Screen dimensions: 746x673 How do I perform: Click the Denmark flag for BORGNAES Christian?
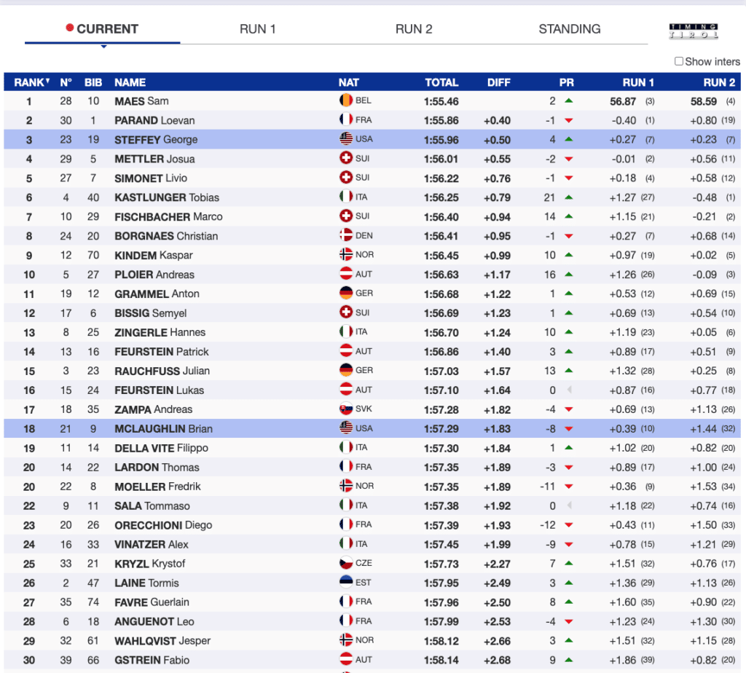pyautogui.click(x=346, y=236)
